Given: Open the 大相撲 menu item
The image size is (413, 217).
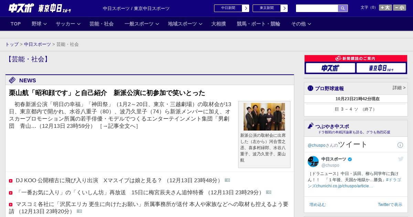Looking at the screenshot, I should [219, 24].
